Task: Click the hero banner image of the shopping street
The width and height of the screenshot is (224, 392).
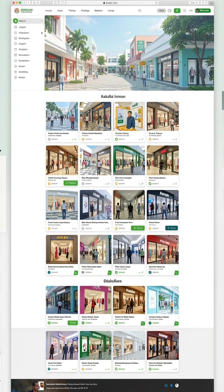Action: 129,53
